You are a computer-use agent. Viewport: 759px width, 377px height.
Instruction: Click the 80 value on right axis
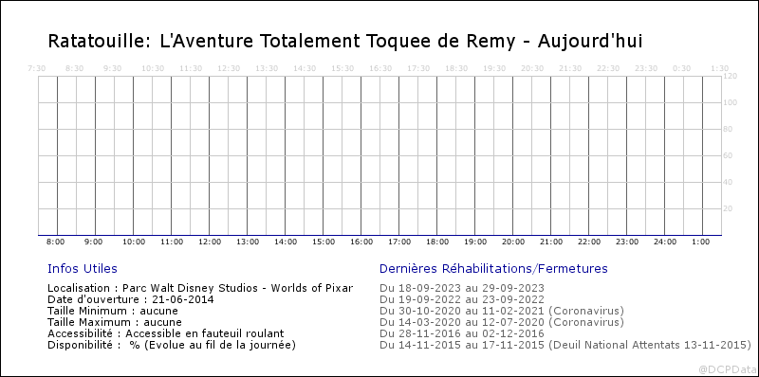point(728,130)
